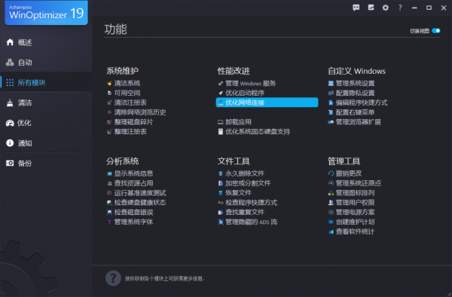Open settings gear in title bar
The image size is (452, 297).
point(386,8)
